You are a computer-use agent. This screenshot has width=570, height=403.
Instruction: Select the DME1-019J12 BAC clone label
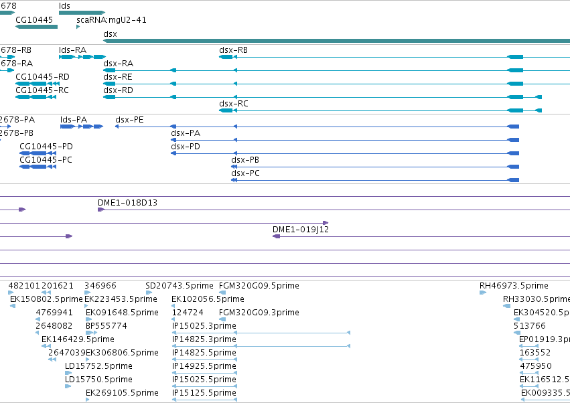coord(301,230)
